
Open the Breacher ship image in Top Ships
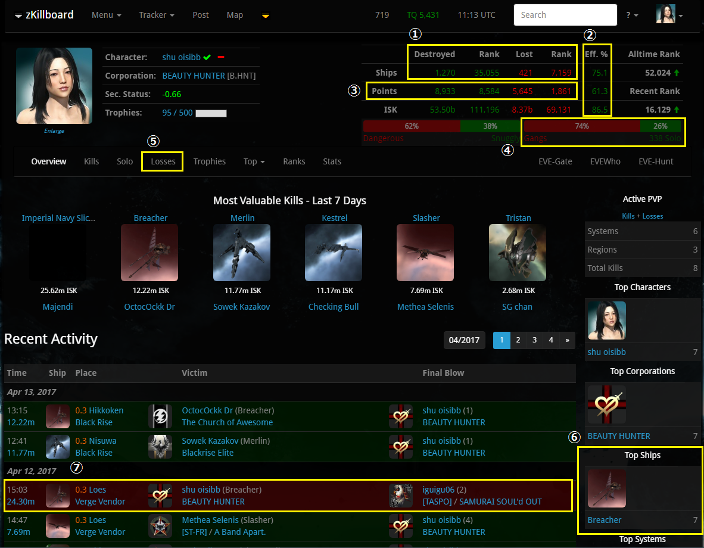coord(606,488)
